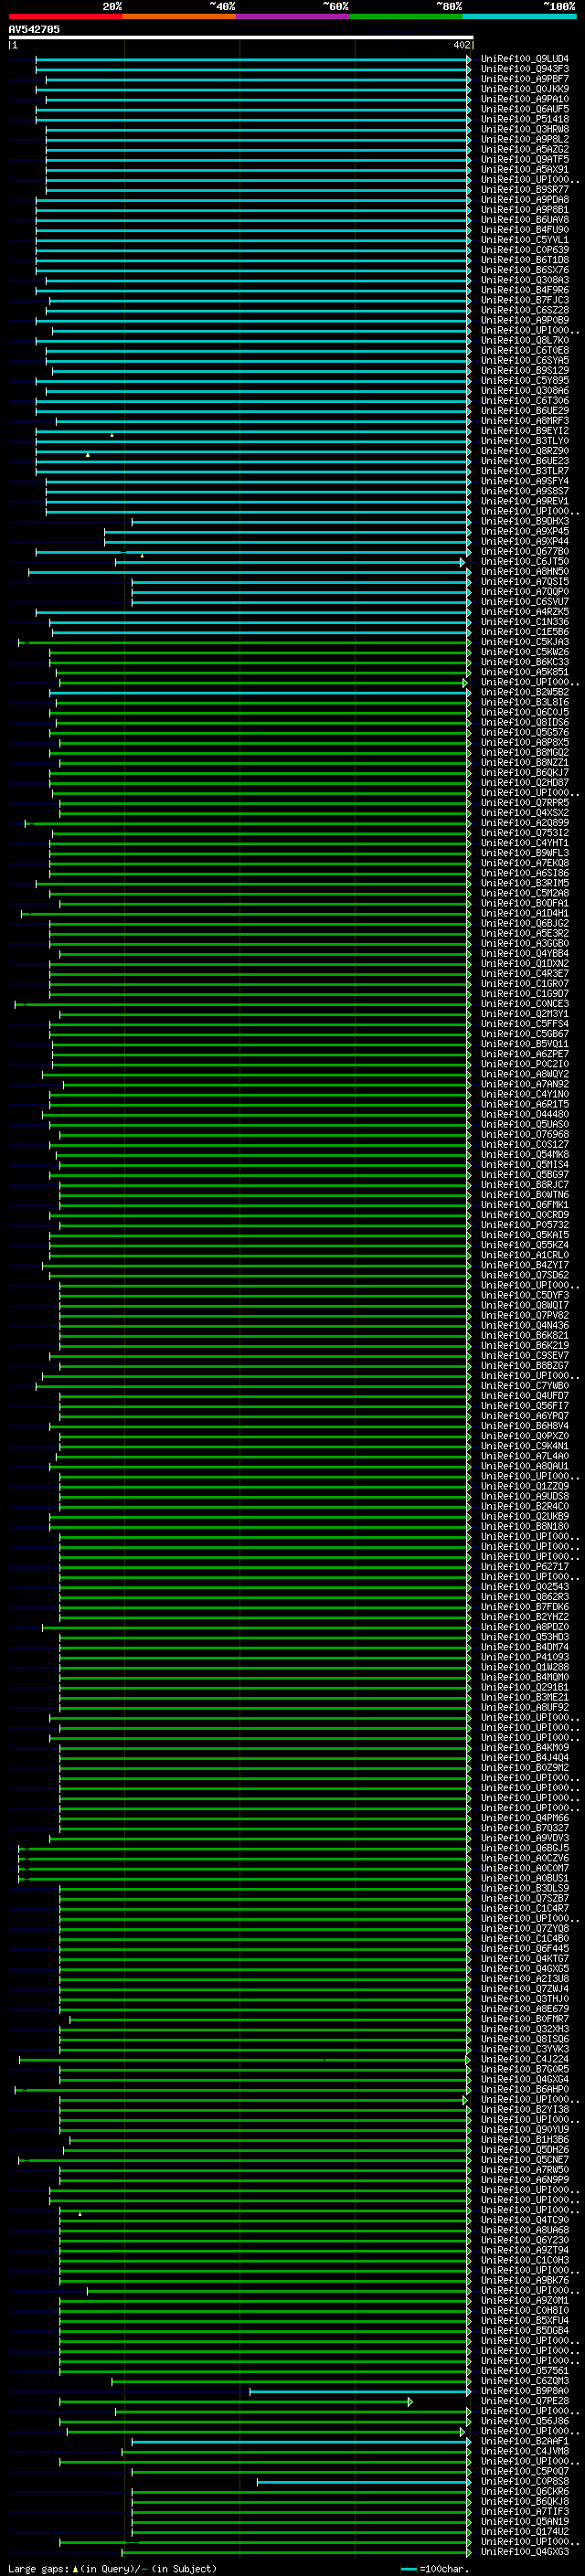Click the =100char. scale legend
This screenshot has height=2576, width=585.
(434, 2569)
